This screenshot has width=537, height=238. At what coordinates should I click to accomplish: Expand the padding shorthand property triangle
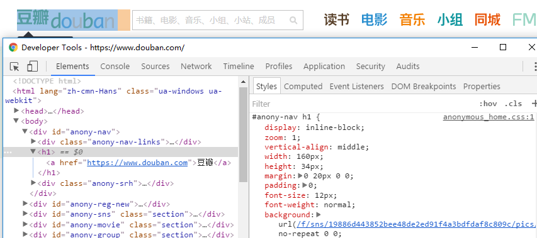click(x=305, y=185)
